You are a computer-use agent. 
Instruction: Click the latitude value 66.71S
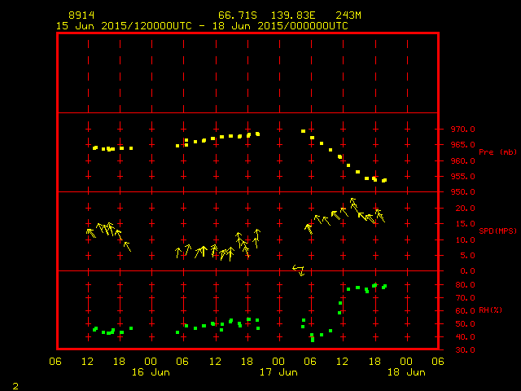pyautogui.click(x=238, y=15)
